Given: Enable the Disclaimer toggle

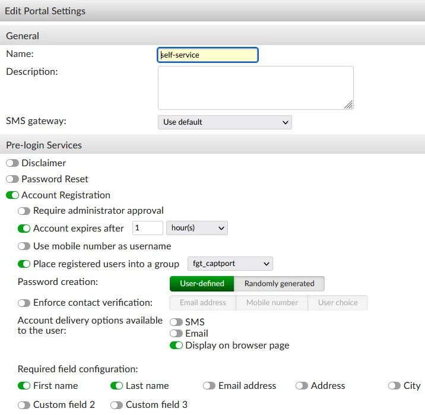Looking at the screenshot, I should [x=12, y=163].
